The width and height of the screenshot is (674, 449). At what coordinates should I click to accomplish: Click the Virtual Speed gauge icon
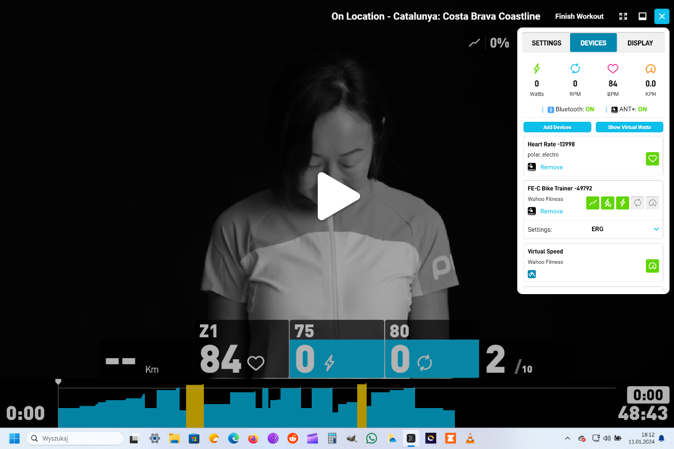(652, 266)
